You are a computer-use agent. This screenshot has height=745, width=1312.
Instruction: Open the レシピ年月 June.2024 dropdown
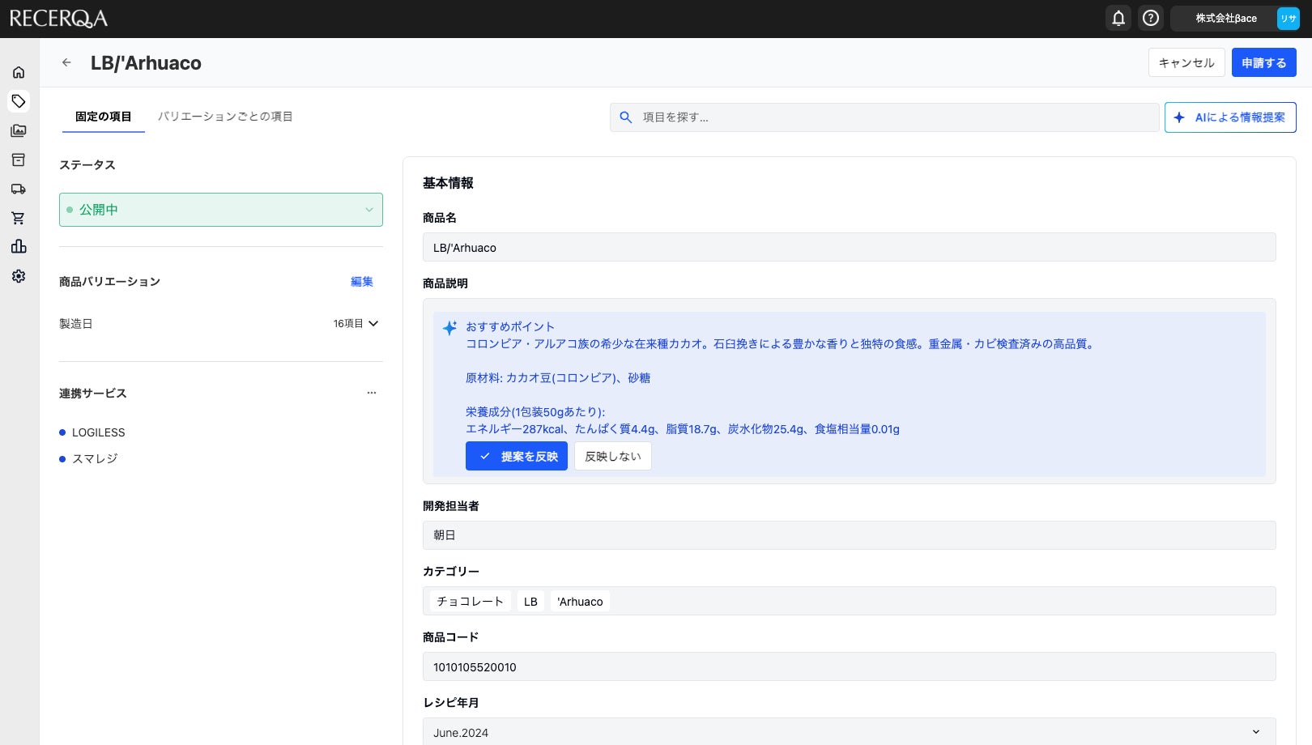tap(849, 732)
